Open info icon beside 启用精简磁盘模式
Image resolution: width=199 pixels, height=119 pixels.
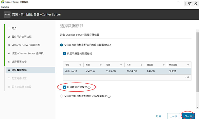pos(89,87)
